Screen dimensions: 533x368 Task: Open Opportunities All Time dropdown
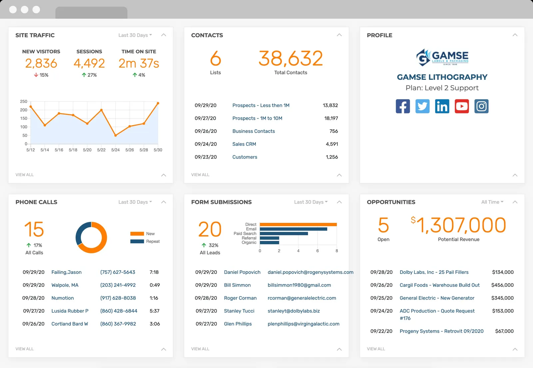(492, 202)
